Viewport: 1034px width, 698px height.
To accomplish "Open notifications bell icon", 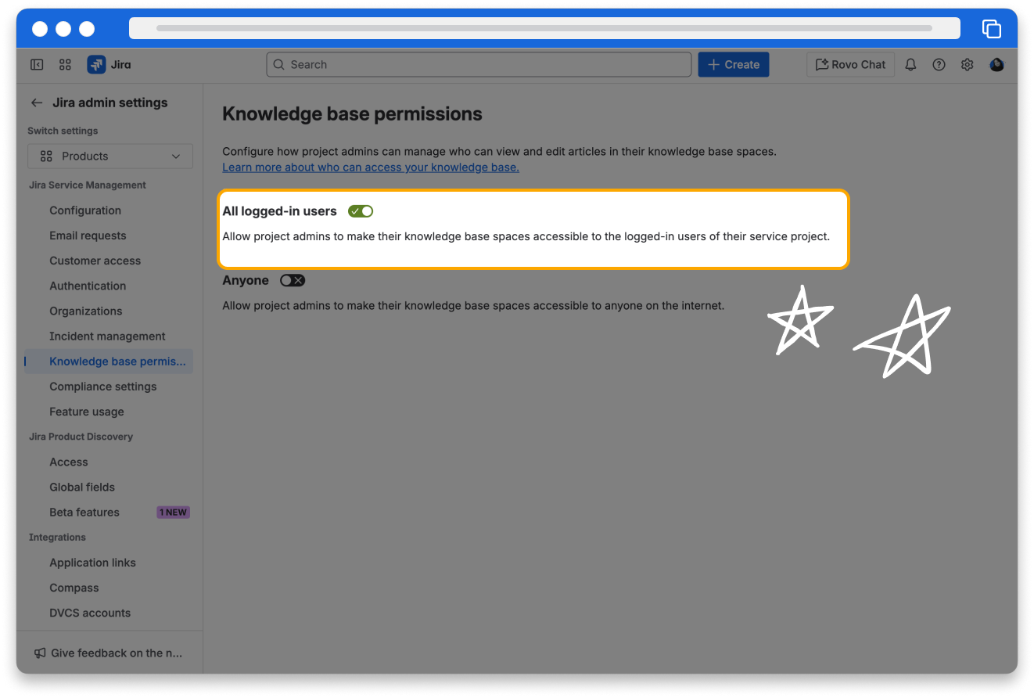I will pos(910,65).
